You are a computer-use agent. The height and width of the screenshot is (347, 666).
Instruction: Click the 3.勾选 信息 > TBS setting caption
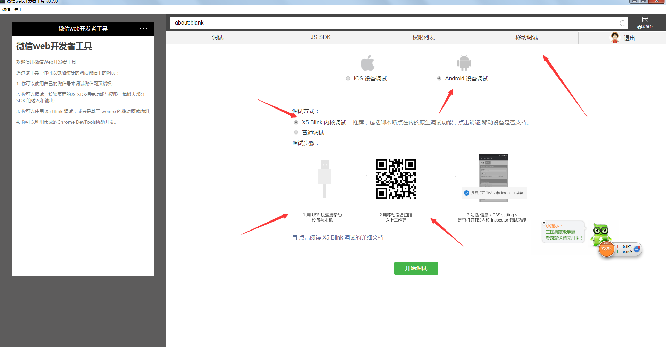492,215
